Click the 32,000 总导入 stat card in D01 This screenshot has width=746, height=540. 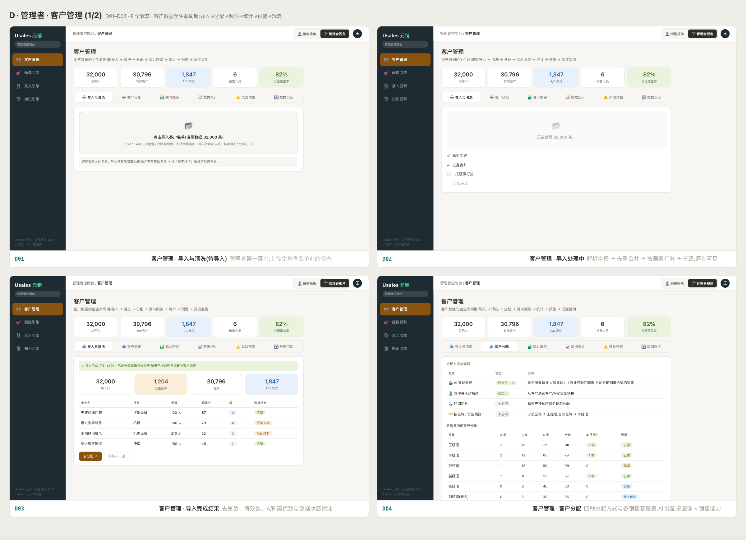click(x=96, y=77)
